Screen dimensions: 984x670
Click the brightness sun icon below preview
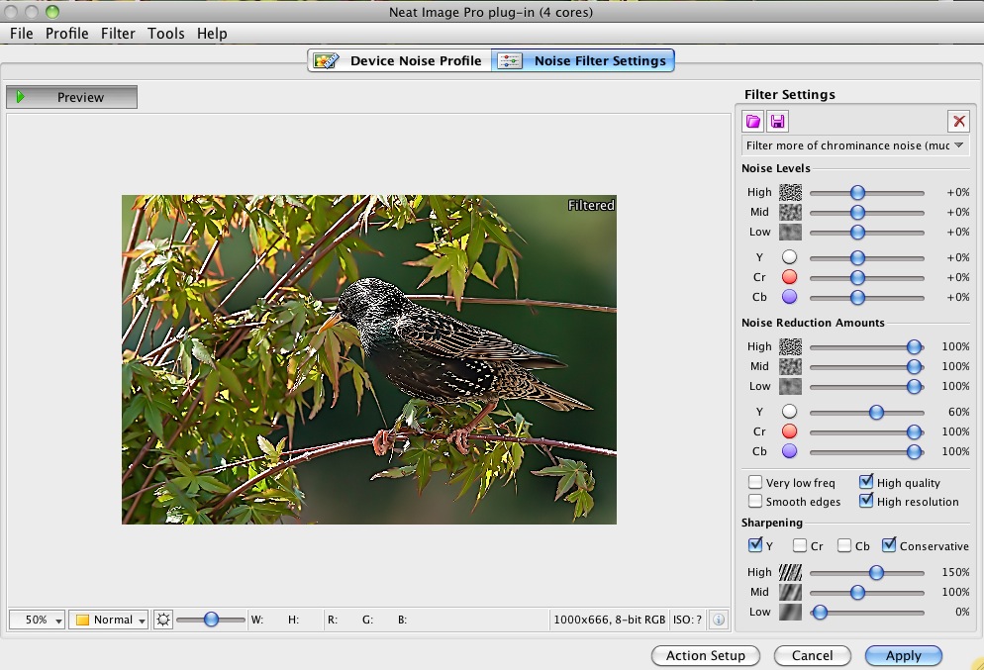click(163, 620)
